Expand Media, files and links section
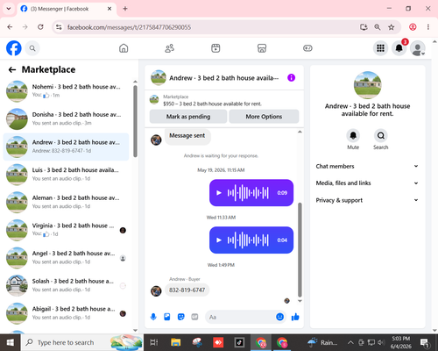Image resolution: width=438 pixels, height=351 pixels. point(367,183)
